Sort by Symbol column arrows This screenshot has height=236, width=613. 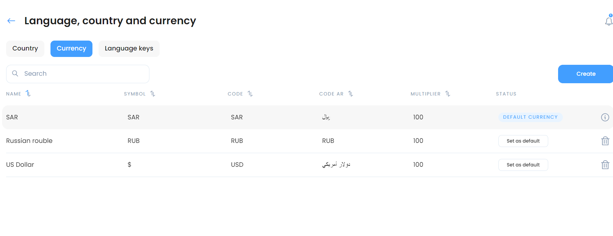coord(153,94)
